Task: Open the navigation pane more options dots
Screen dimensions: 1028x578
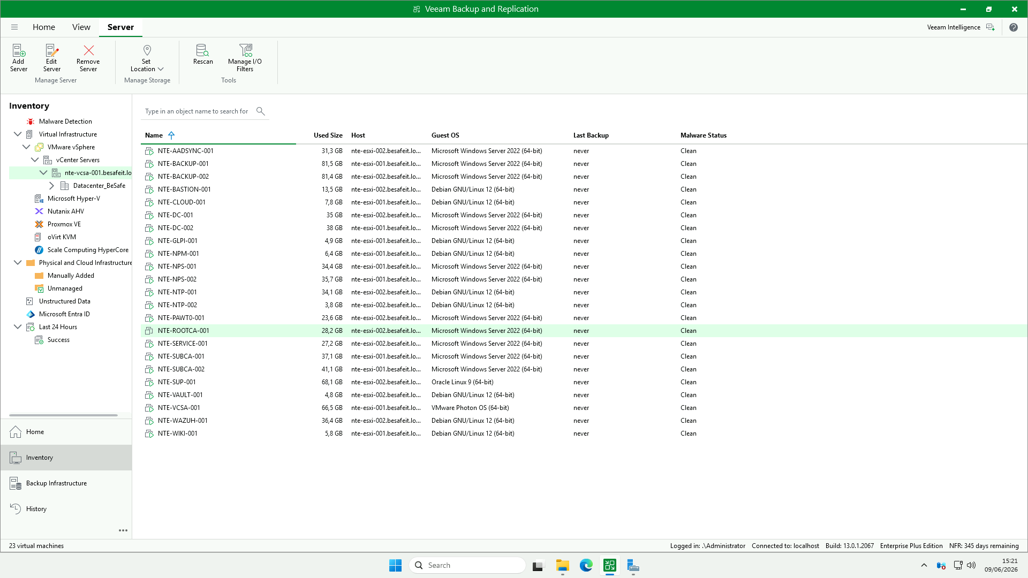Action: 123,530
